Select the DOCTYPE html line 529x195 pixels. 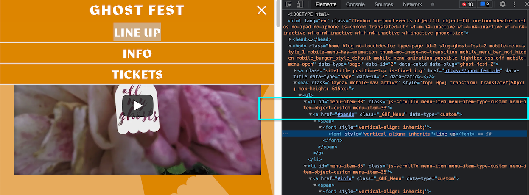tap(308, 14)
